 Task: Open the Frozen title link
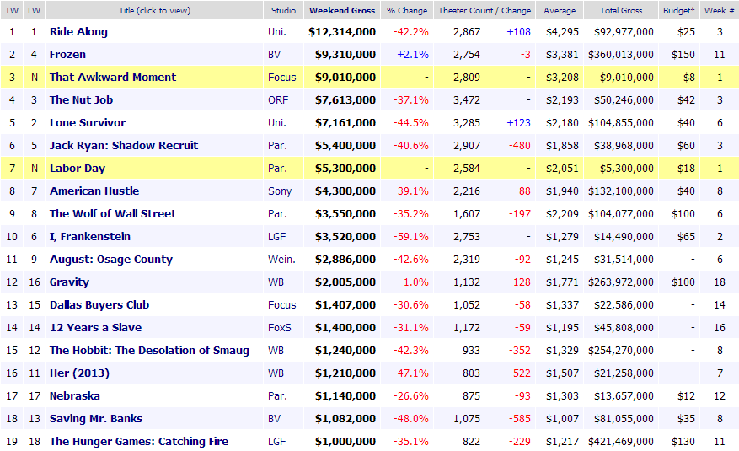[67, 54]
